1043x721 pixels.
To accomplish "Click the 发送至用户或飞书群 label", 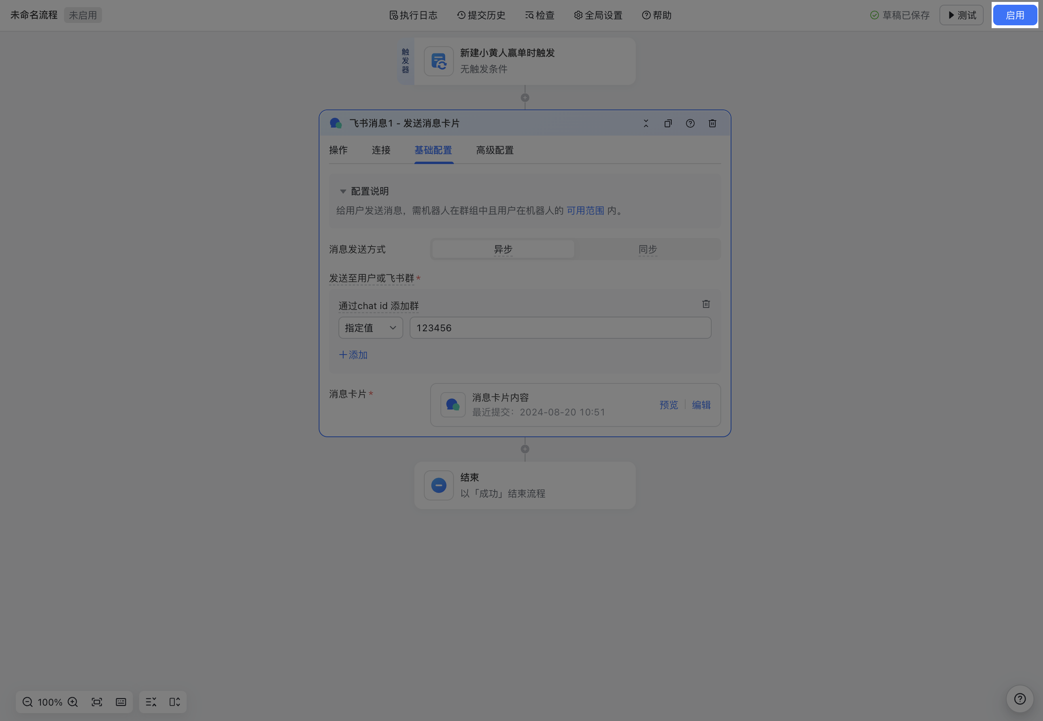I will (x=372, y=278).
